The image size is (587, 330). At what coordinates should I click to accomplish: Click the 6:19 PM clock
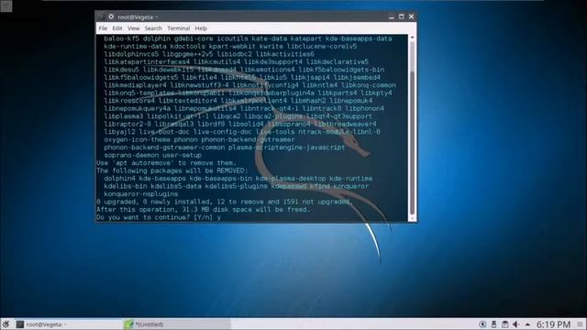[554, 324]
